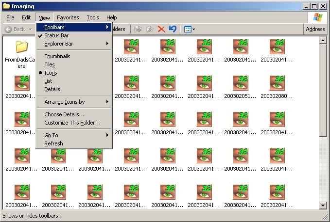
Task: Click the Choose Details... entry
Action: [64, 114]
